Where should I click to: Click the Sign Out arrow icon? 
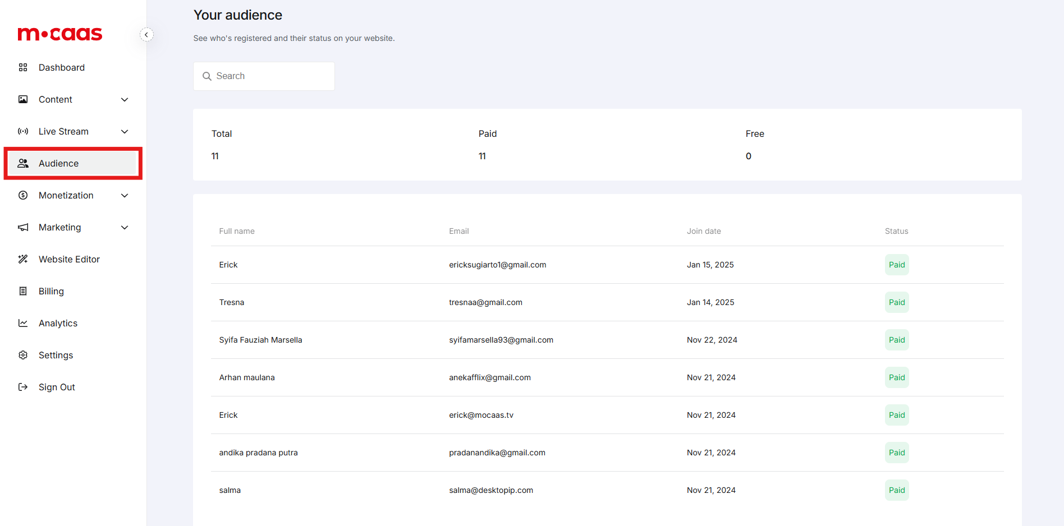point(23,387)
